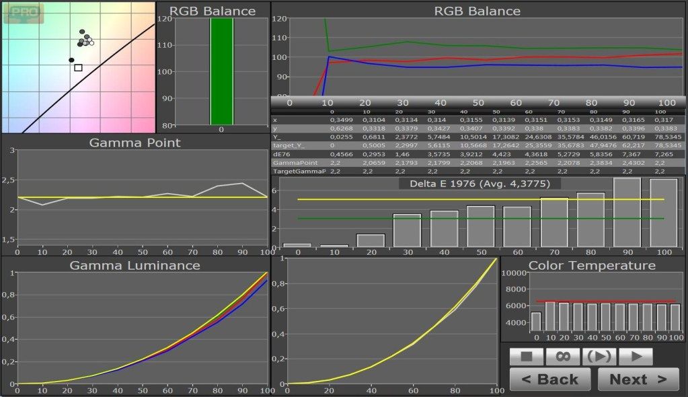Image resolution: width=688 pixels, height=397 pixels.
Task: Click the square target marker on CIE chart
Action: coord(78,67)
